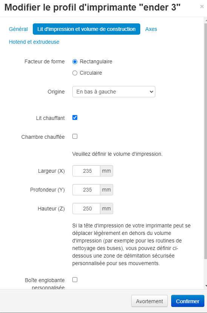This screenshot has width=207, height=313.
Task: Select the Lit d'impression et volume de construction tab
Action: pos(86,29)
